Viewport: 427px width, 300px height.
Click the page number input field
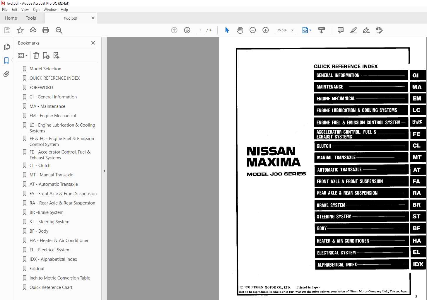tap(201, 30)
